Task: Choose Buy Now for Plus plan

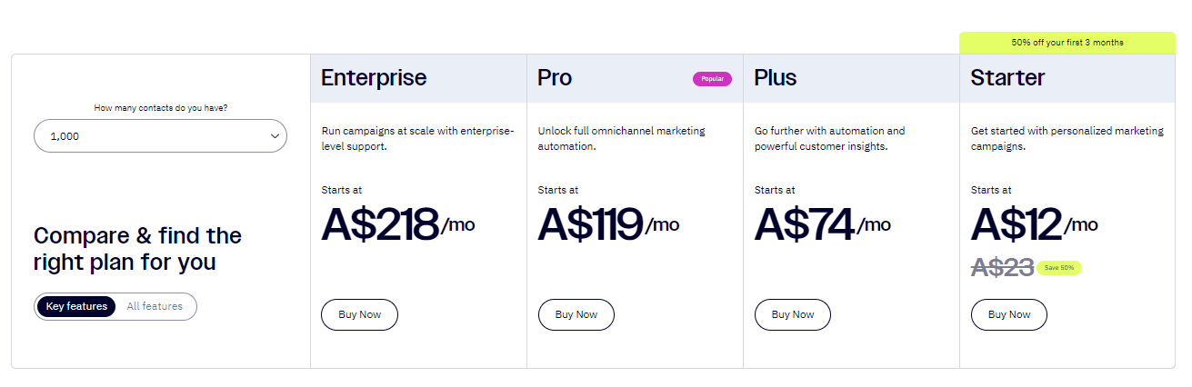Action: [793, 314]
